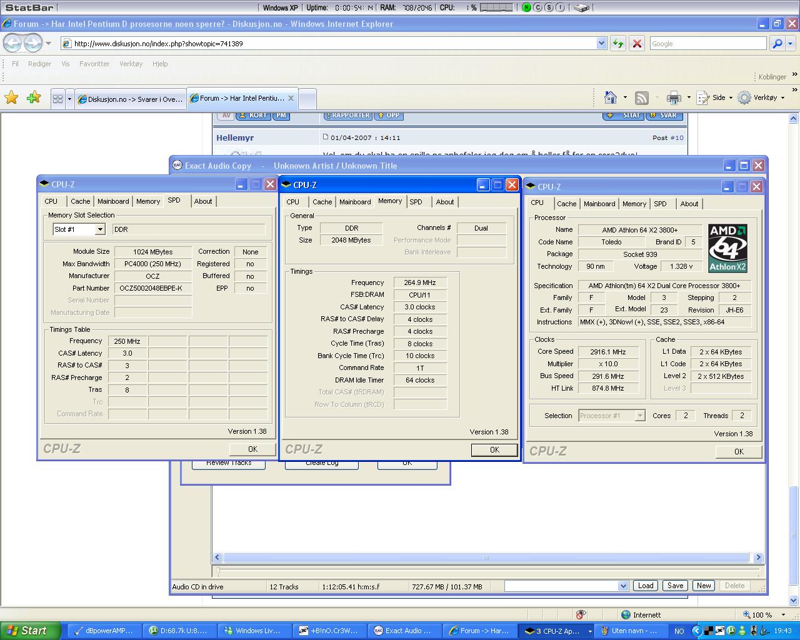Switch to the uTorrent taskbar item

click(x=179, y=631)
